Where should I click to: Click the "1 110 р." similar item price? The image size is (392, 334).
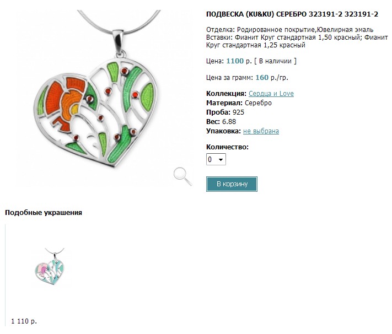[24, 321]
